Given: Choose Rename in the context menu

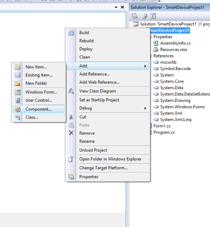Looking at the screenshot, I should 107,141.
